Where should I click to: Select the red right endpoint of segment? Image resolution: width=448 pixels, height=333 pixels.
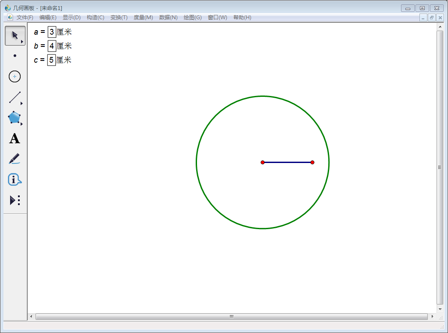coord(312,163)
